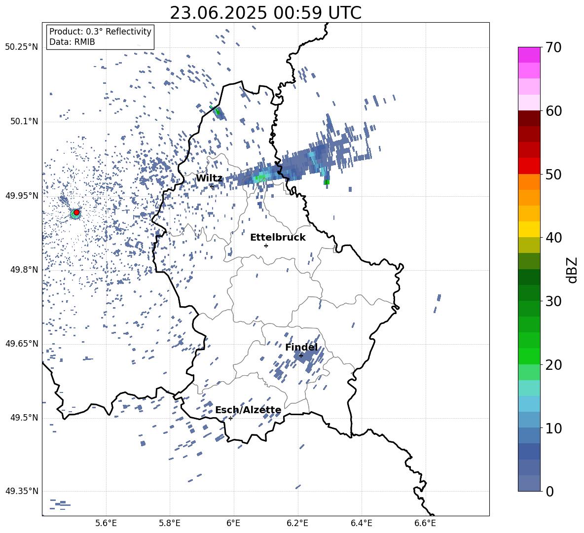Viewport: 584px width, 533px height.
Task: Click the 'Product: 0.3° Reflectivity' text
Action: (100, 31)
